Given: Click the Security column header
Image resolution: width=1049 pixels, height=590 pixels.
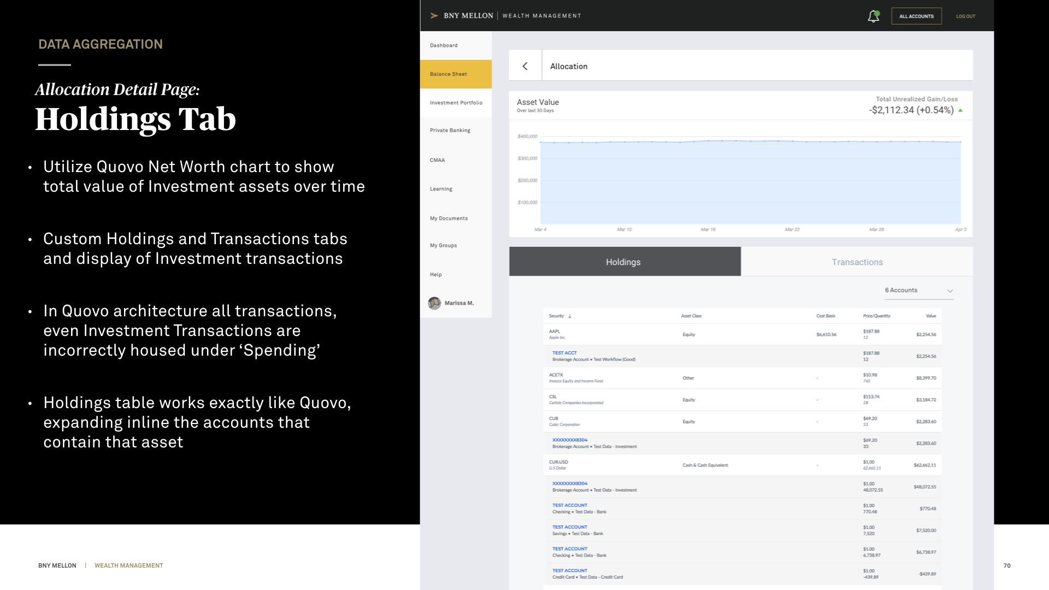Looking at the screenshot, I should 556,316.
